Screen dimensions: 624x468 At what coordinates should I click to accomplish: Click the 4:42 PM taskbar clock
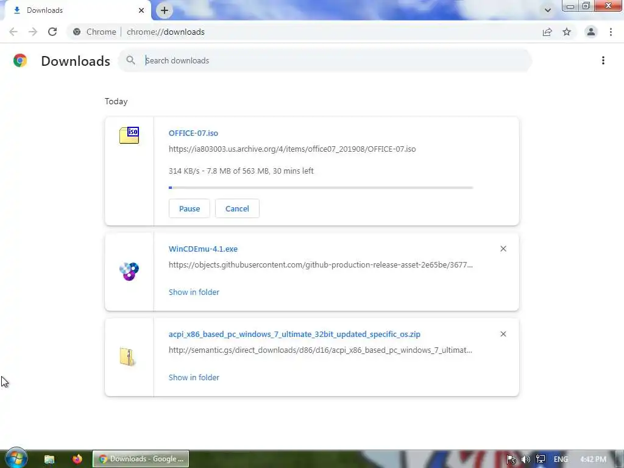point(593,459)
